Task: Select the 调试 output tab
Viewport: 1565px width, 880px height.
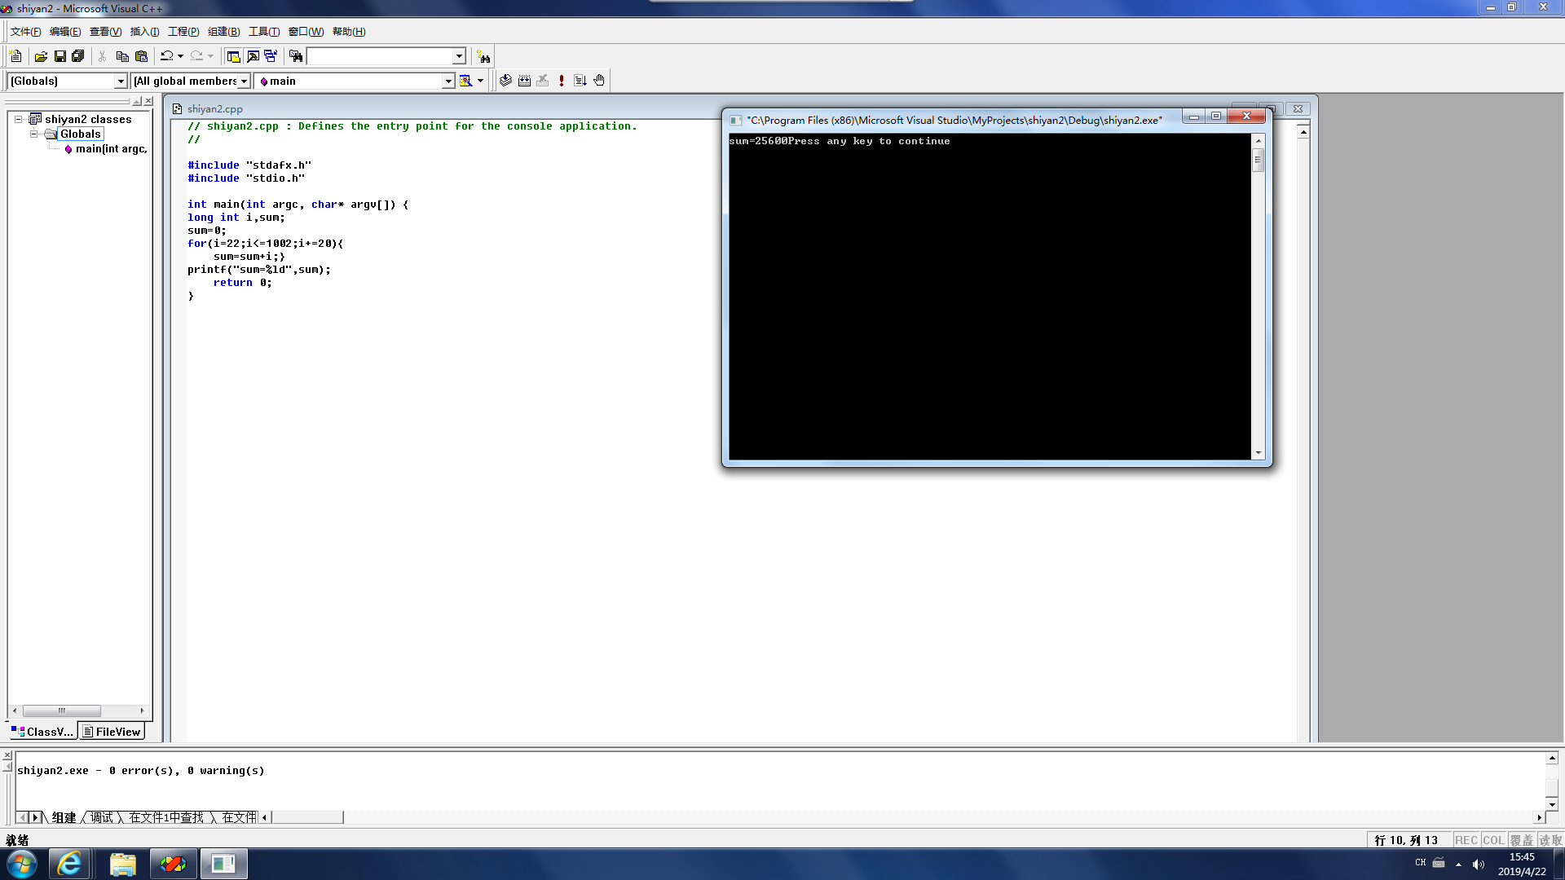Action: coord(102,817)
